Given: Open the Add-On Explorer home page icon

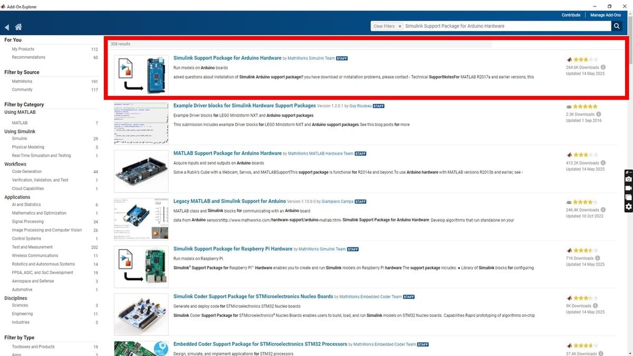Looking at the screenshot, I should click(x=18, y=27).
